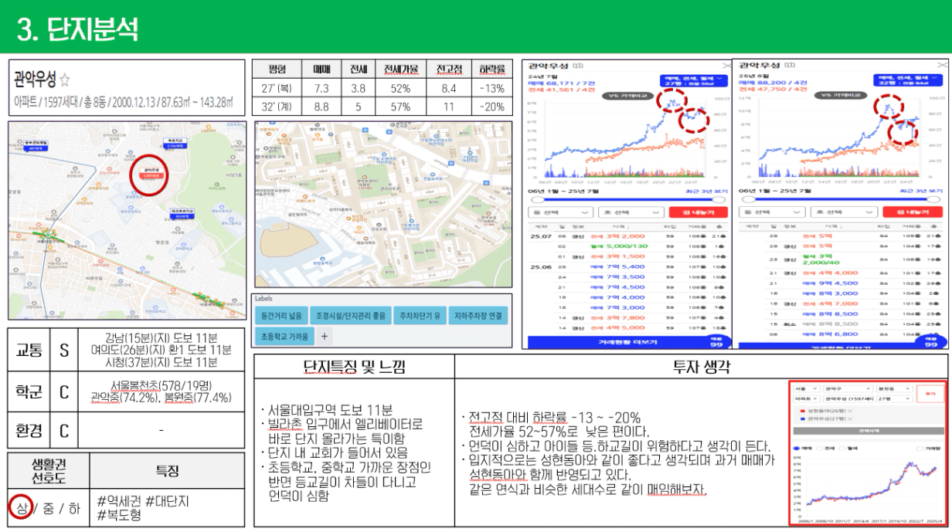
Task: Click VS 가격비교 in the 32평 panel
Action: [x=841, y=95]
